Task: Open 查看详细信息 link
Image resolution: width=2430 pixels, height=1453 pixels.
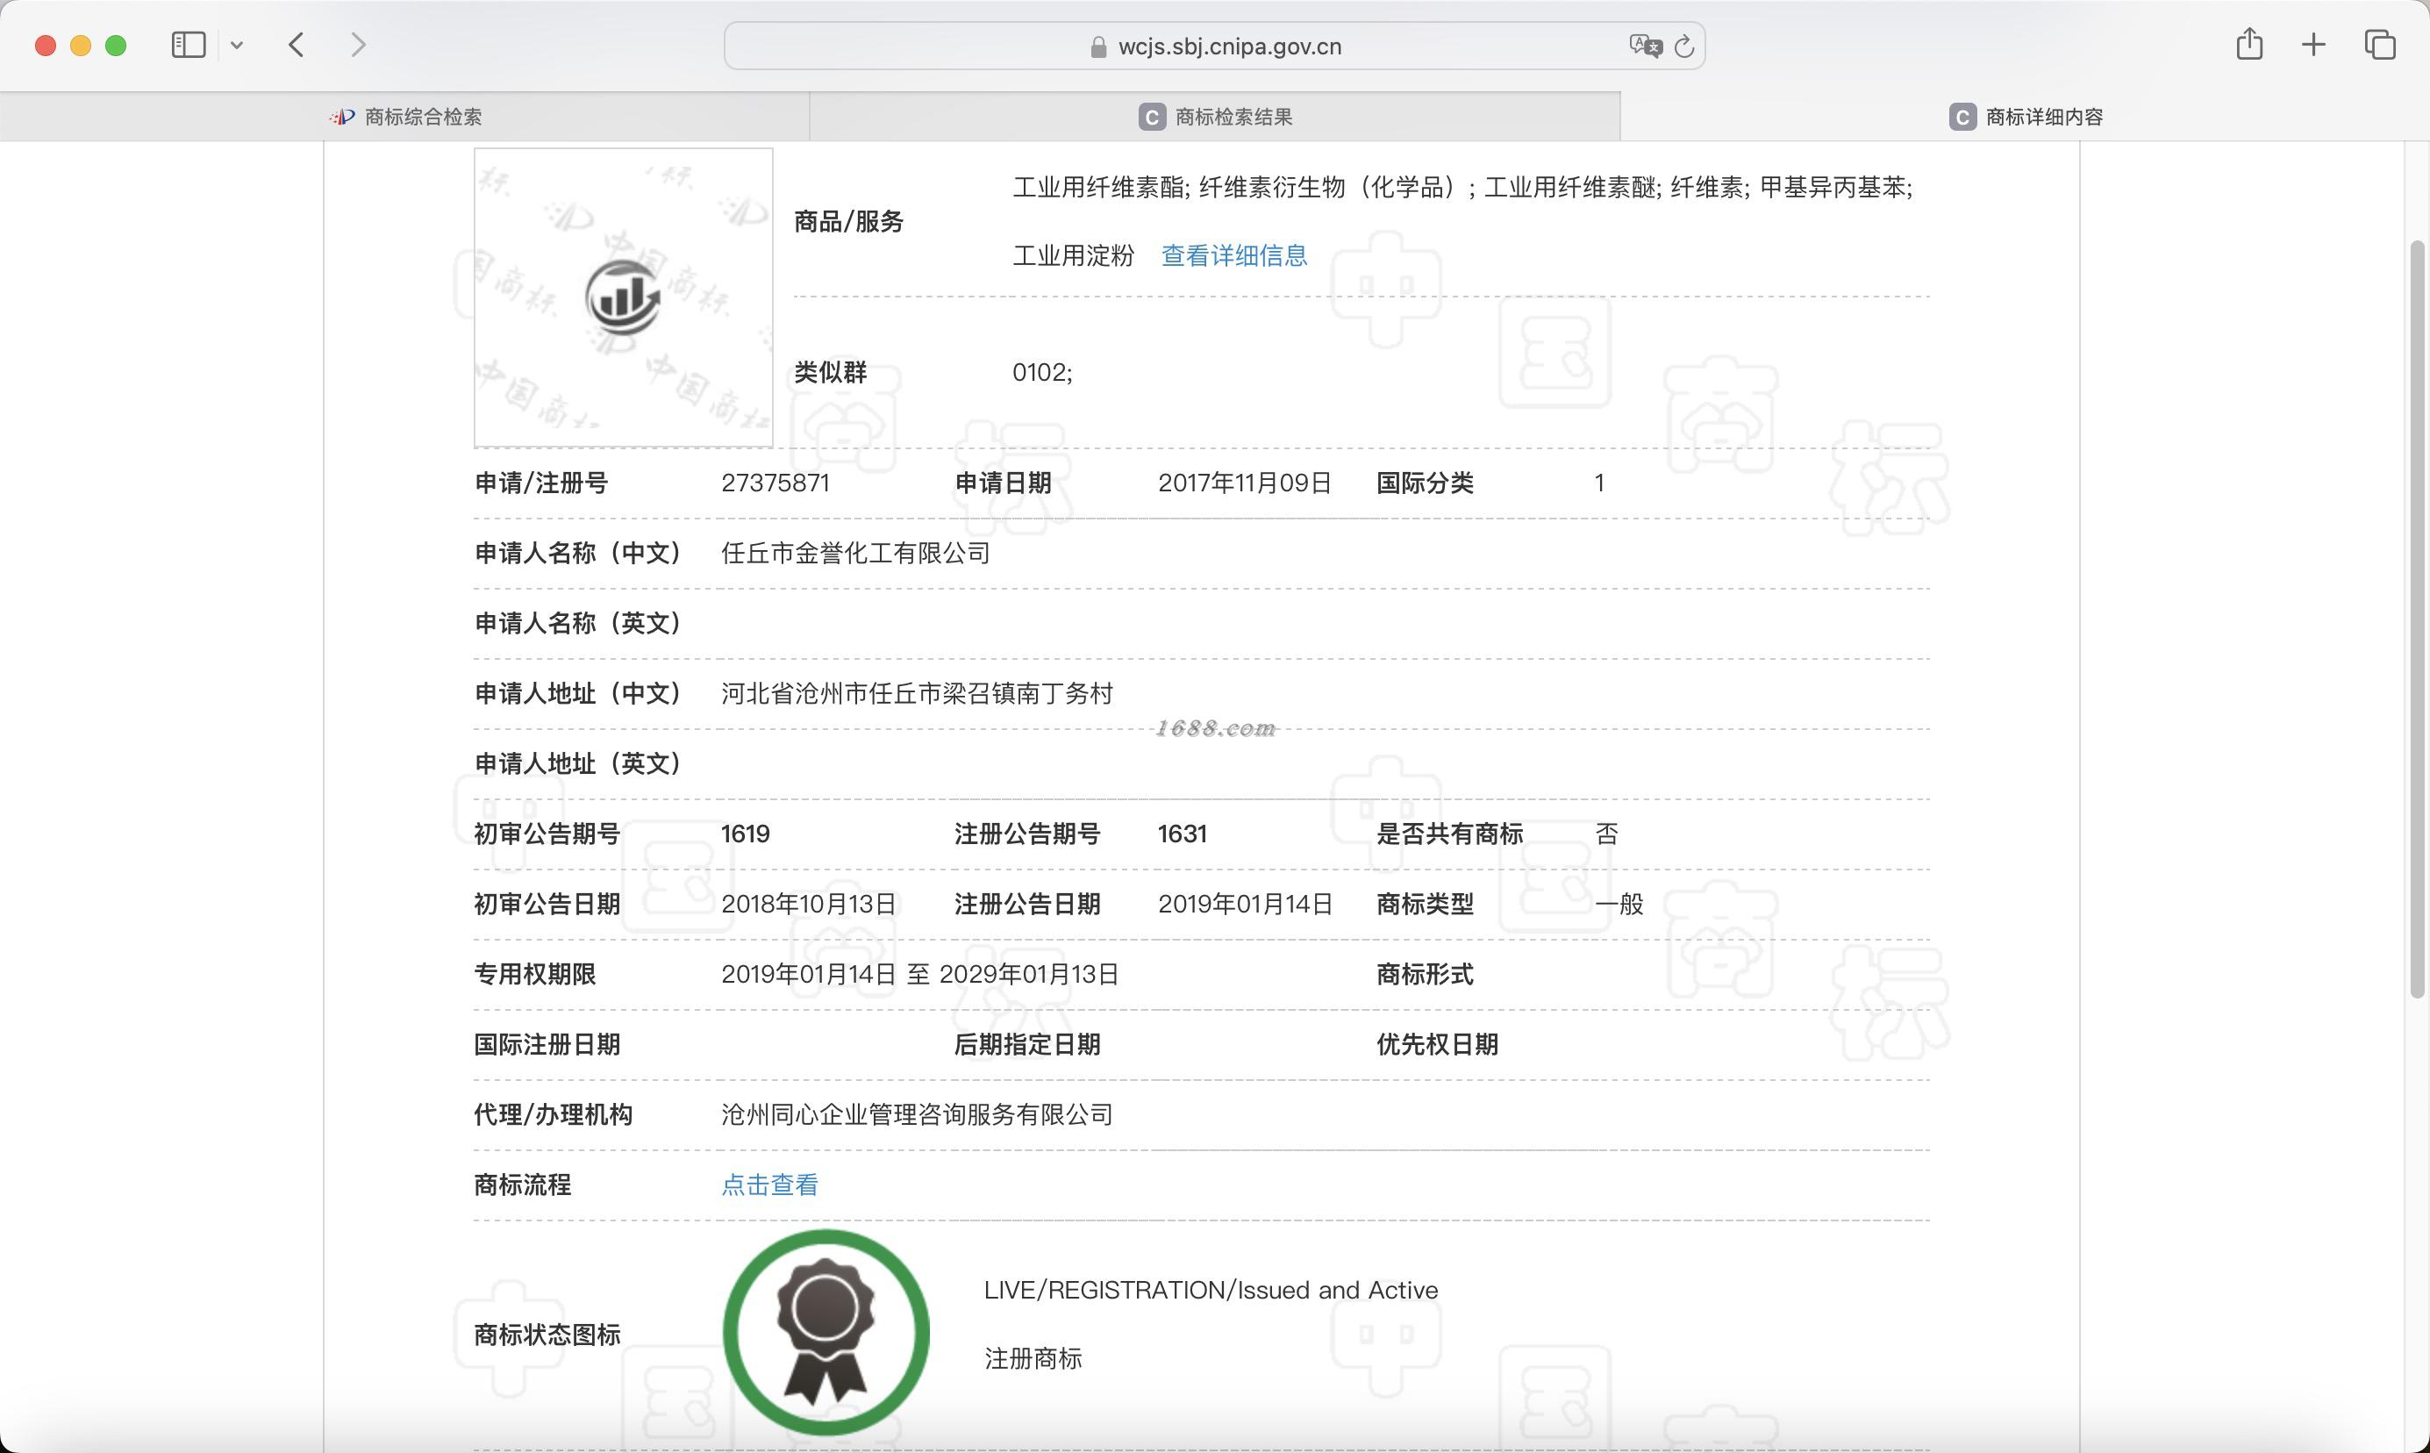Action: coord(1233,255)
